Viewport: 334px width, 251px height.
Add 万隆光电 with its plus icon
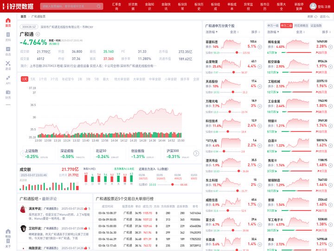tap(260, 106)
